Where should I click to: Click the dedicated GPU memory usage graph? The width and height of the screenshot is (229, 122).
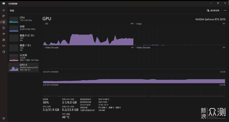[134, 78]
